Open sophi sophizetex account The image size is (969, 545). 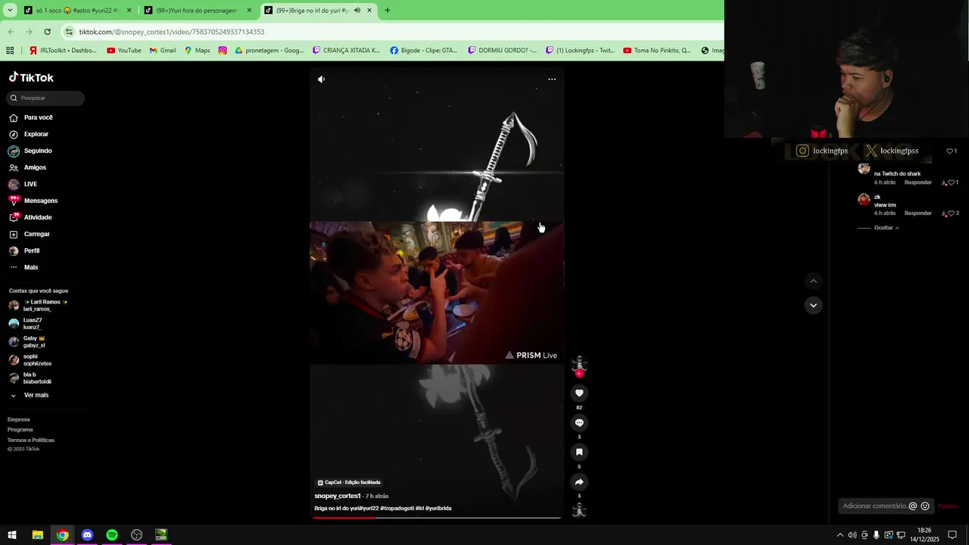point(30,360)
